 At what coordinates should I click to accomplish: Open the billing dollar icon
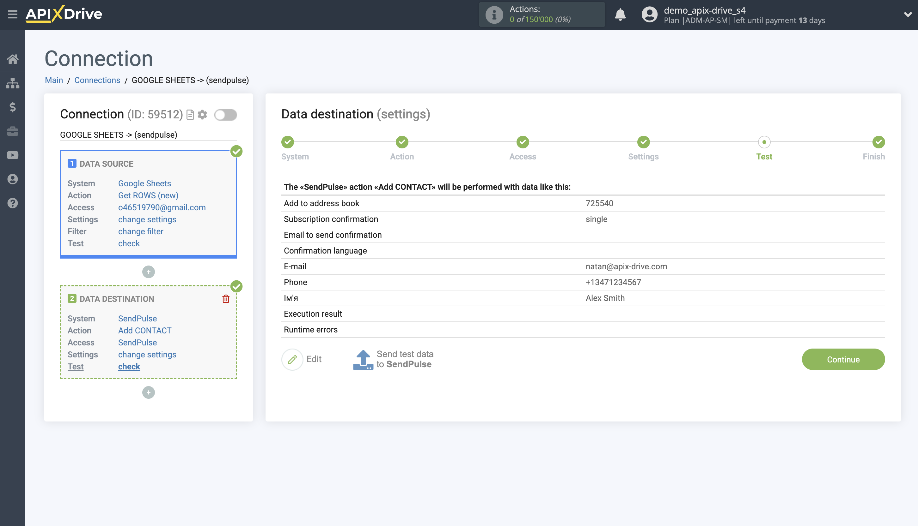pos(13,107)
